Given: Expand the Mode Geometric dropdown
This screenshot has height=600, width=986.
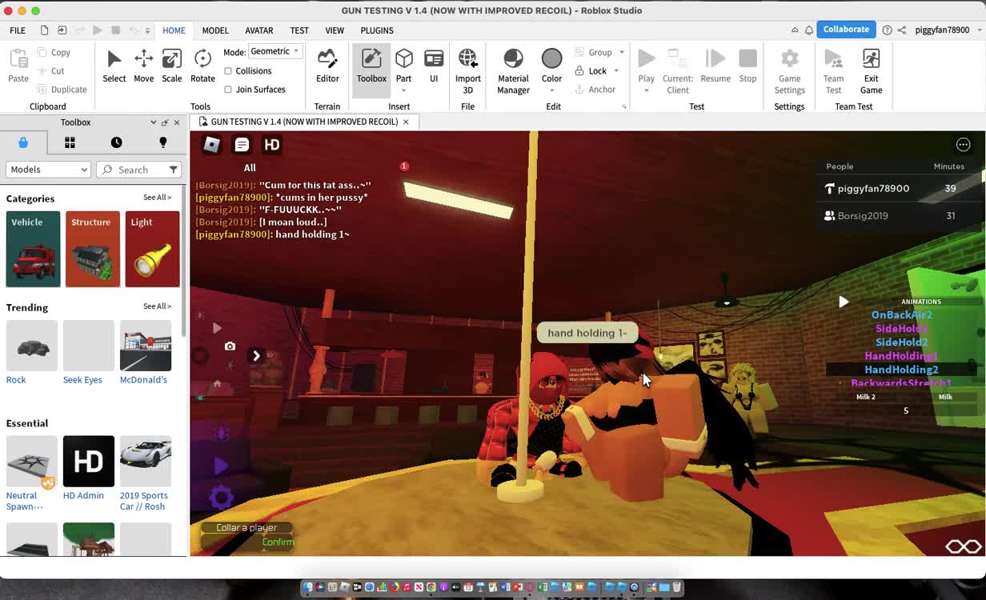Looking at the screenshot, I should [275, 51].
